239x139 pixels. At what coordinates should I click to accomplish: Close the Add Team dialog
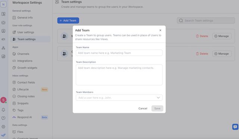point(160,30)
